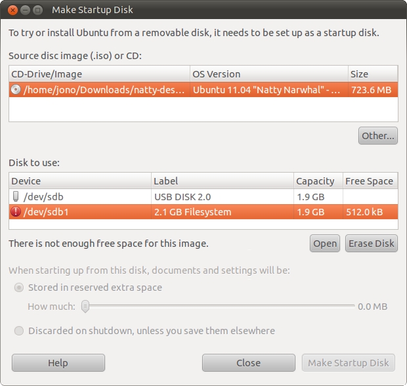Close the window using the titlebar close icon
This screenshot has height=386, width=407.
tap(11, 10)
